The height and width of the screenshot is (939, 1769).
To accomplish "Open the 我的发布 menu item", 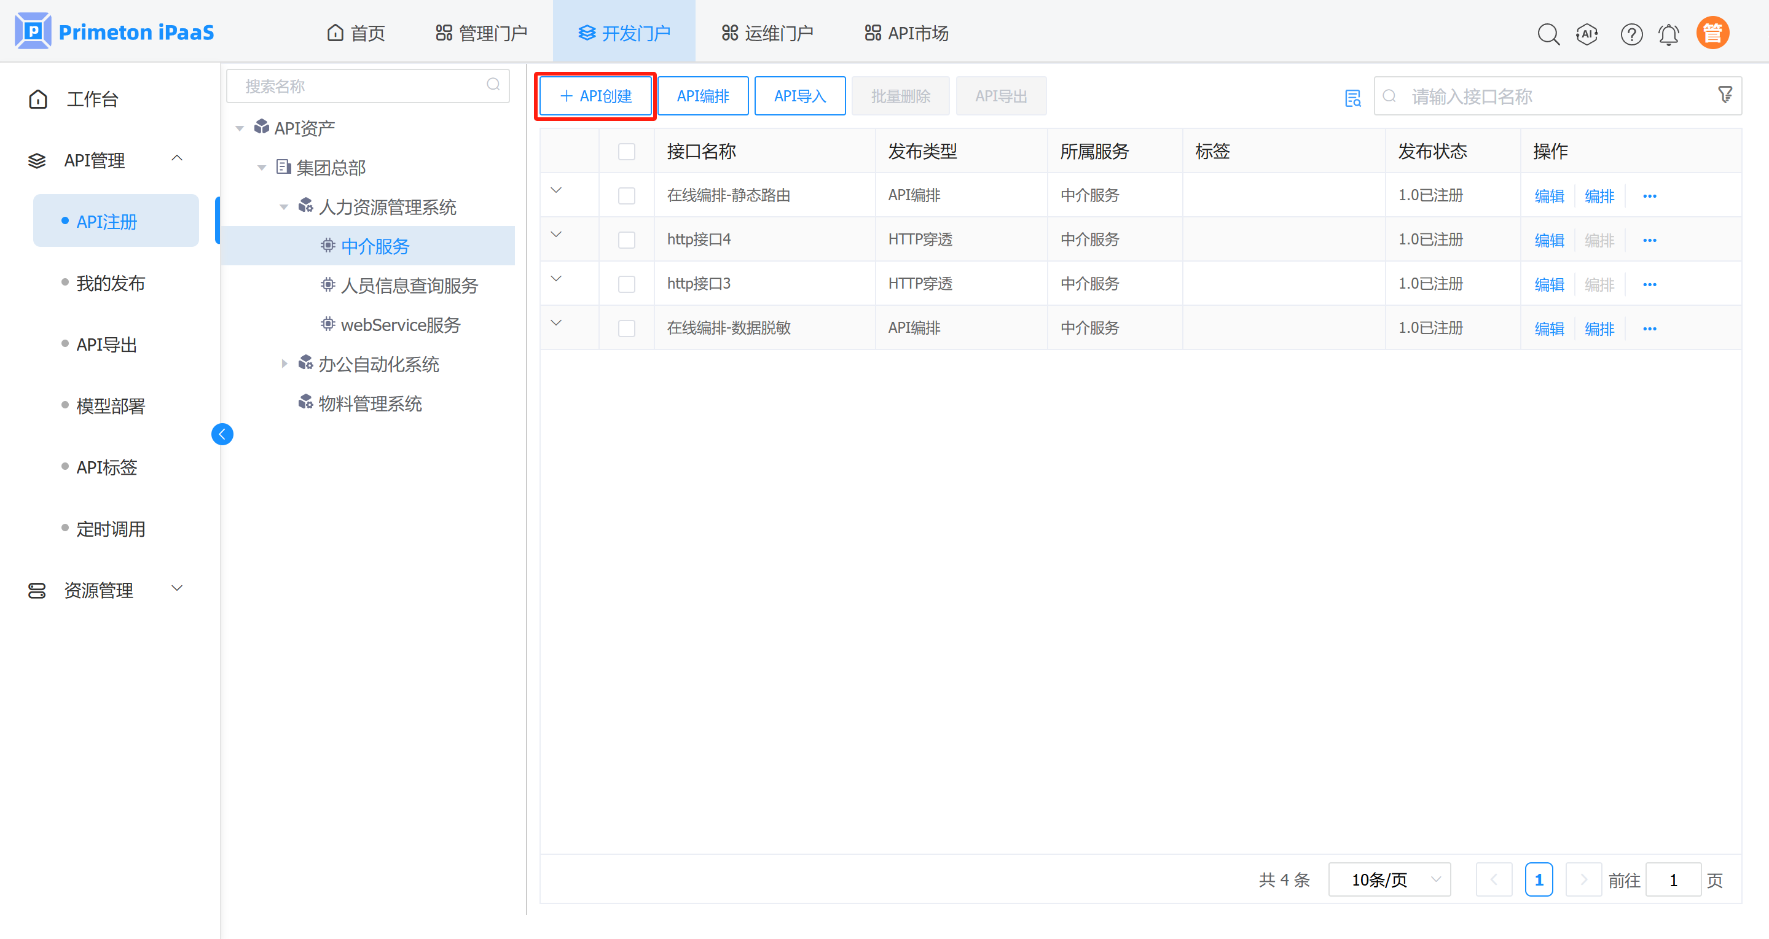I will 111,282.
